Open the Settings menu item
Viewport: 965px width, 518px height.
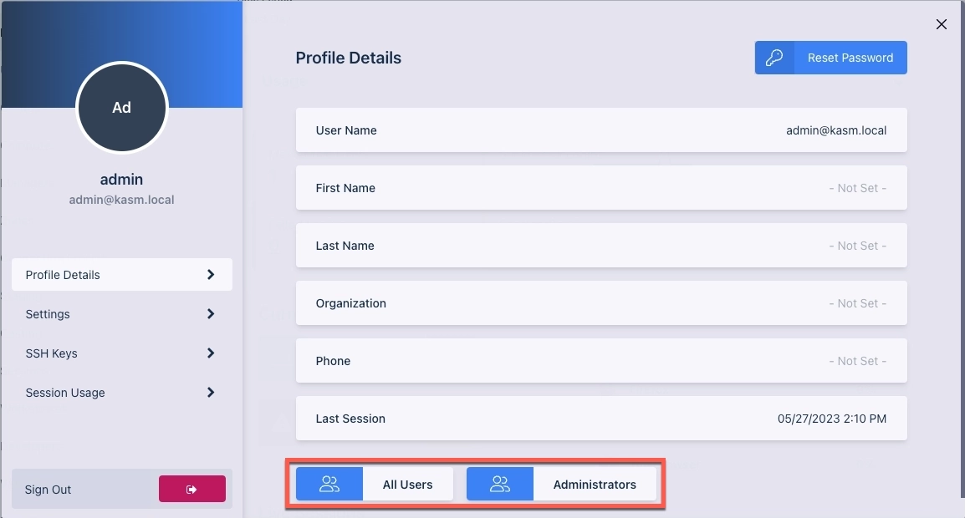click(x=48, y=314)
